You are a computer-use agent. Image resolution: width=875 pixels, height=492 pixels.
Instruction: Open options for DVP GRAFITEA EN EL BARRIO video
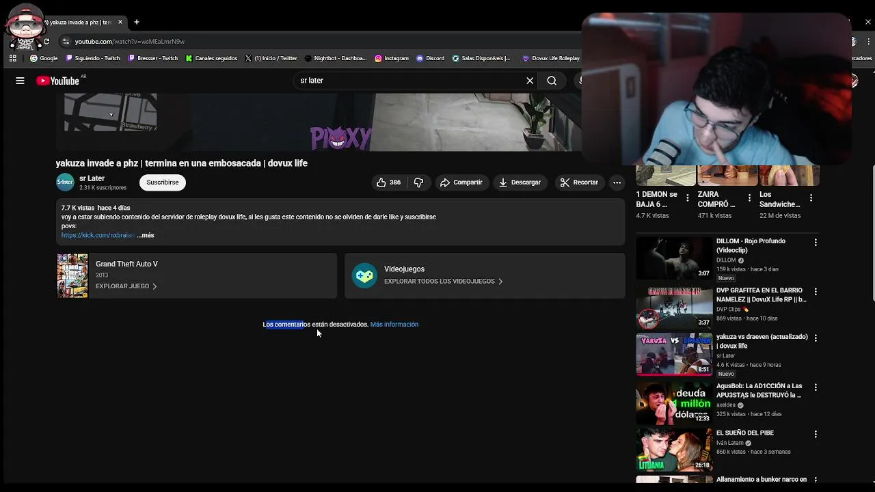coord(816,292)
